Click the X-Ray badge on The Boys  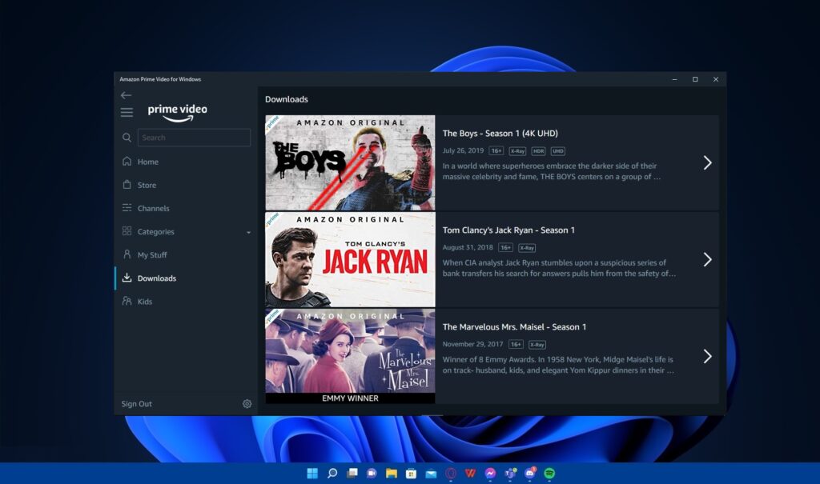[517, 151]
